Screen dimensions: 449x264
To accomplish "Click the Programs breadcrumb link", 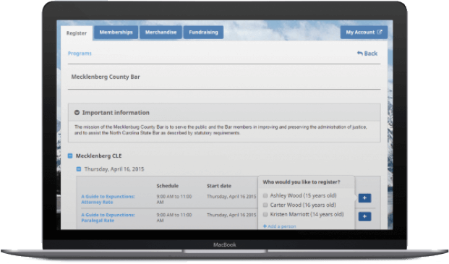I will 80,54.
